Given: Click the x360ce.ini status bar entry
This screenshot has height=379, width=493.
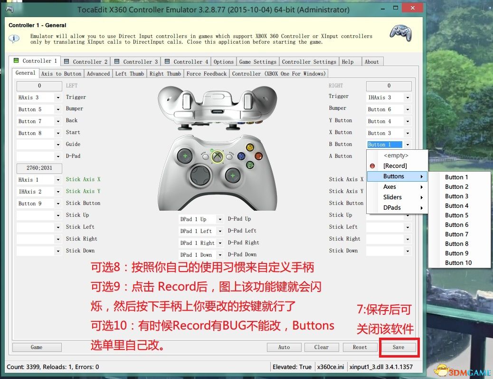Looking at the screenshot, I should [331, 367].
